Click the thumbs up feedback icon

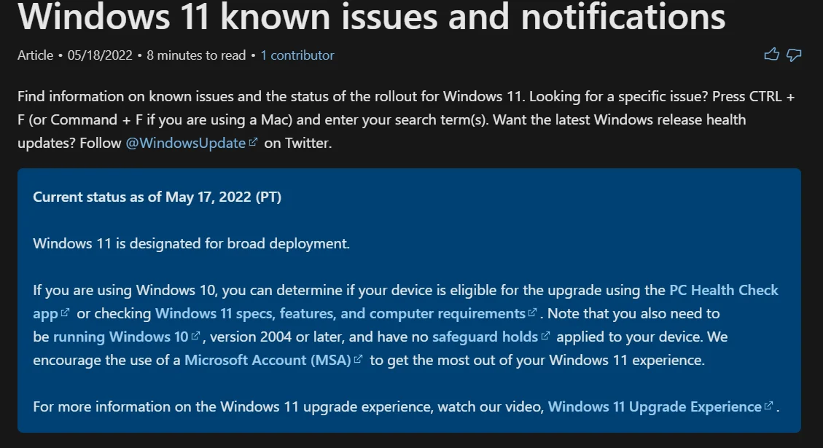[771, 55]
